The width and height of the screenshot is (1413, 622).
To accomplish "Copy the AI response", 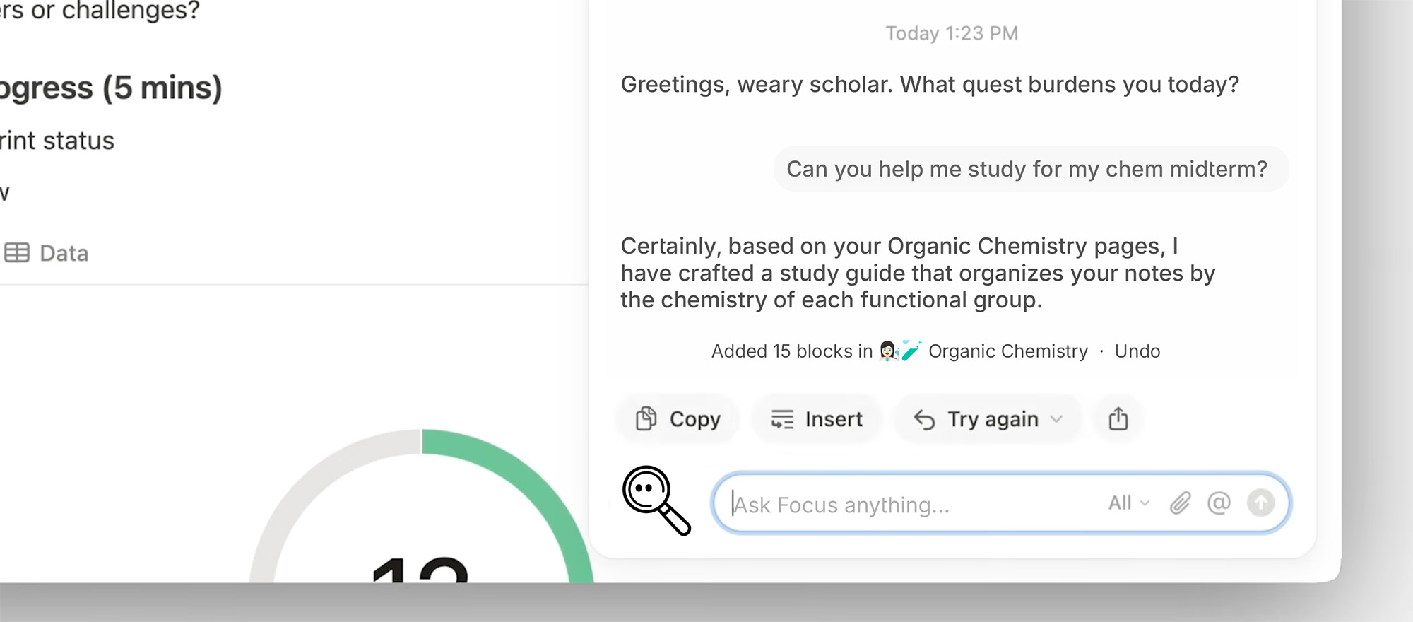I will [678, 419].
